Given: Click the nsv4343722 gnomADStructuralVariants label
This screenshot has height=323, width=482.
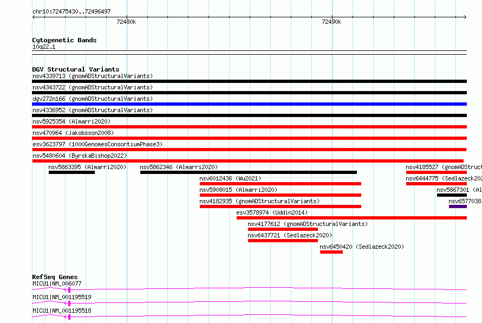Looking at the screenshot, I should [x=93, y=87].
